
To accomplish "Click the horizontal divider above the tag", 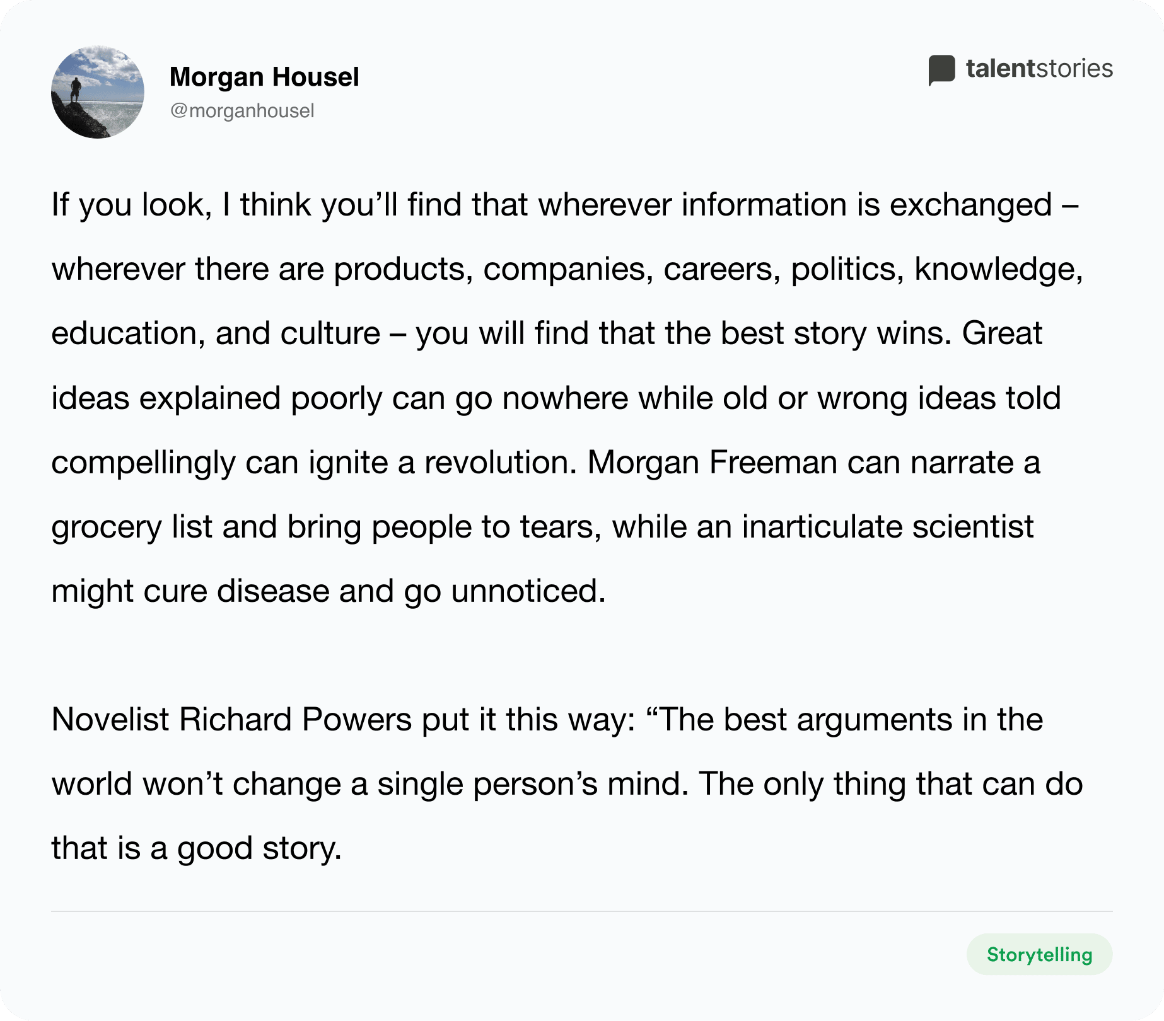I will coord(582,911).
